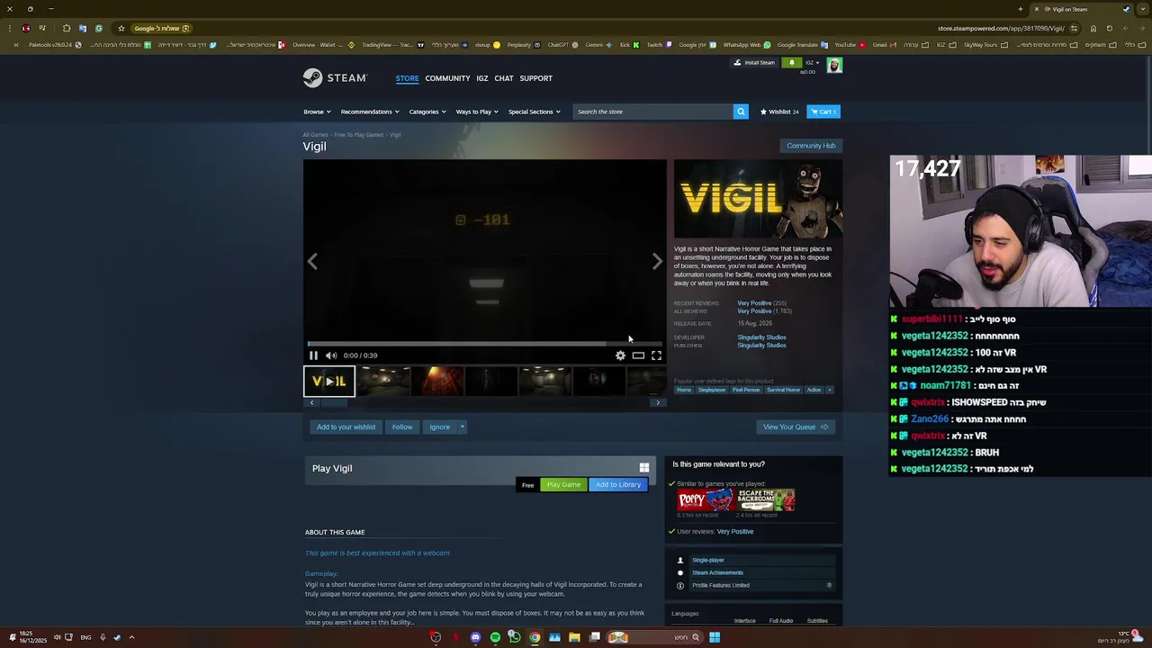This screenshot has width=1152, height=648.
Task: Open the green notifications bell
Action: pyautogui.click(x=791, y=63)
